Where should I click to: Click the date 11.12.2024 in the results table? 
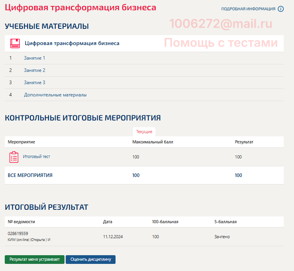(114, 237)
